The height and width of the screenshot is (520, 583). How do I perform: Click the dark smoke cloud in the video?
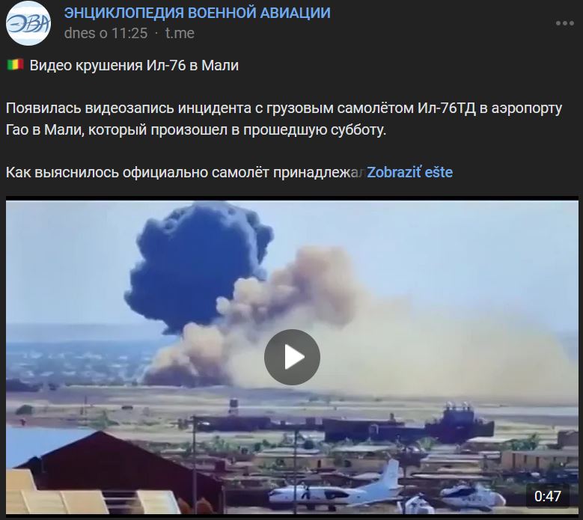coord(197,264)
